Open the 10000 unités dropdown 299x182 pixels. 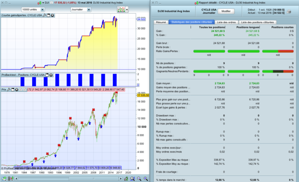[33, 9]
